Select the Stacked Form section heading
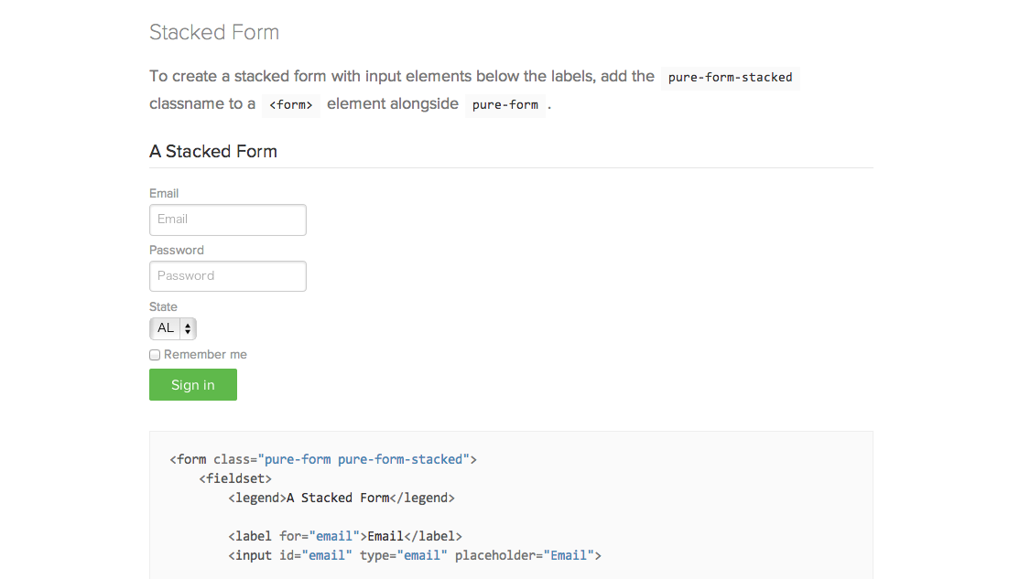The image size is (1020, 579). 214,33
